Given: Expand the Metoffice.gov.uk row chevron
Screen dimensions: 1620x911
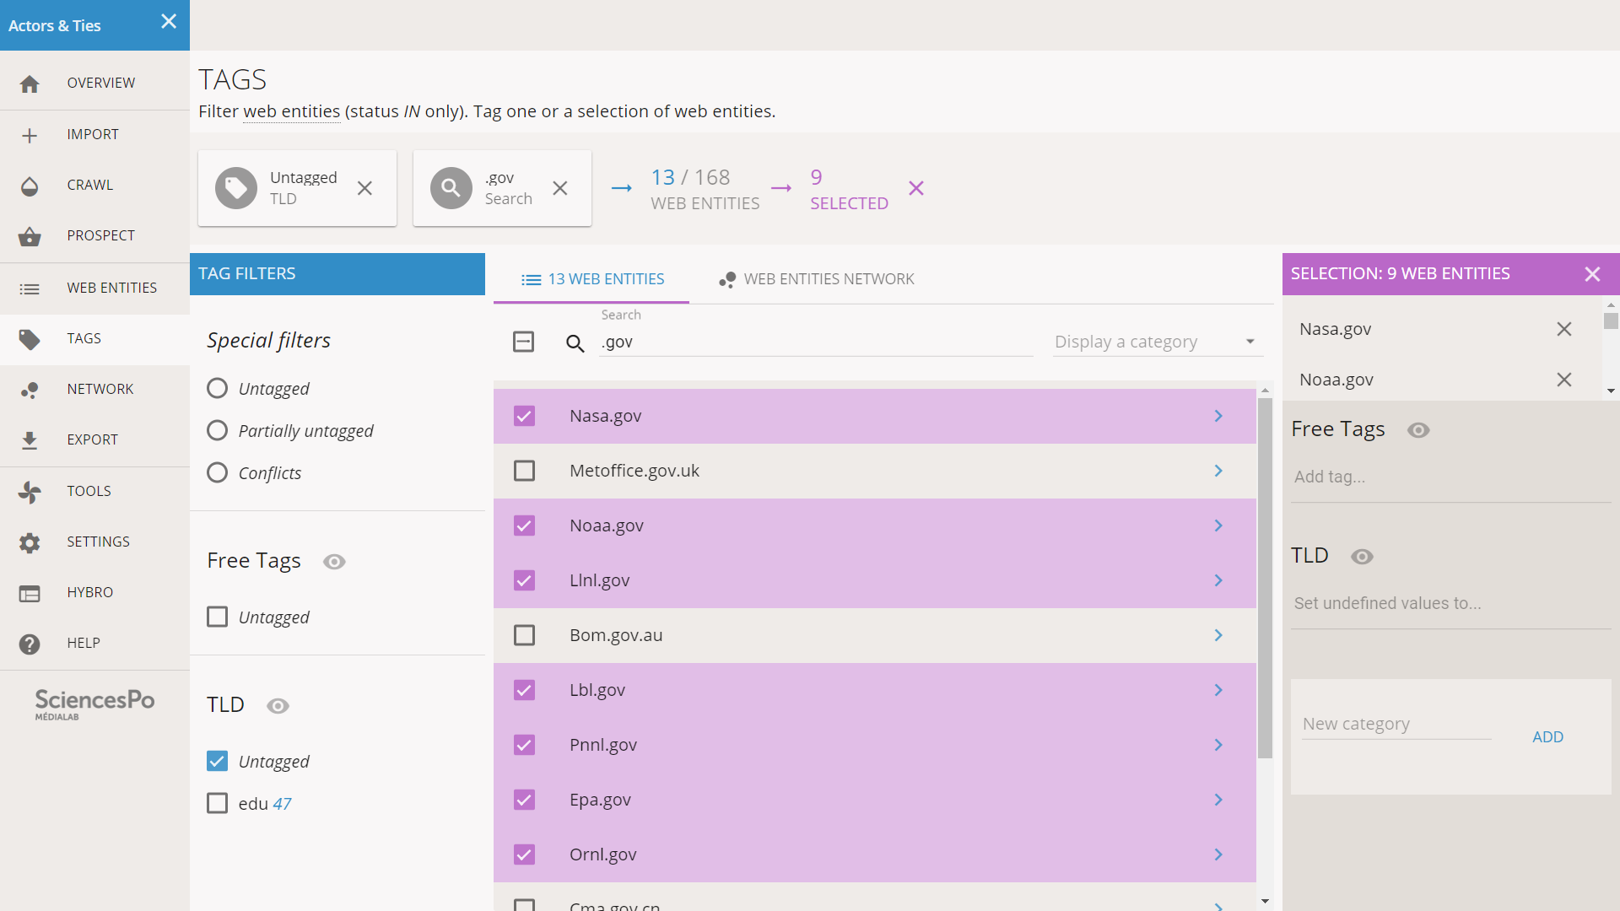Looking at the screenshot, I should coord(1218,471).
